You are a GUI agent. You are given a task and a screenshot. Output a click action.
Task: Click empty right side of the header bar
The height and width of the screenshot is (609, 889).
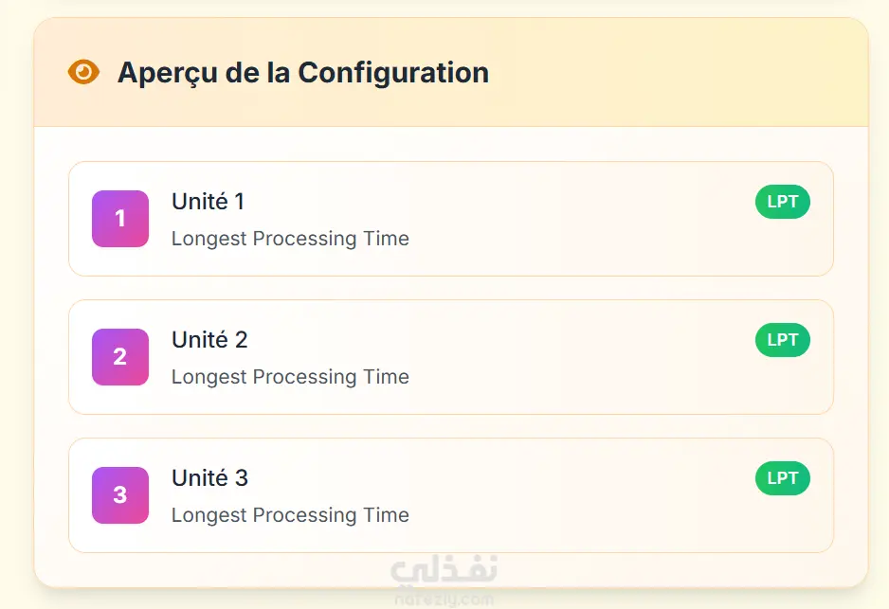[711, 72]
